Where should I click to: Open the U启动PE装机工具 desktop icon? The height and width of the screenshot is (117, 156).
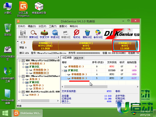point(8,75)
